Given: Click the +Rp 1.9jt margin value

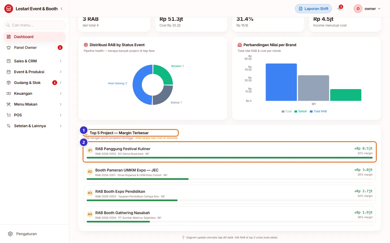Looking at the screenshot, I should (363, 212).
